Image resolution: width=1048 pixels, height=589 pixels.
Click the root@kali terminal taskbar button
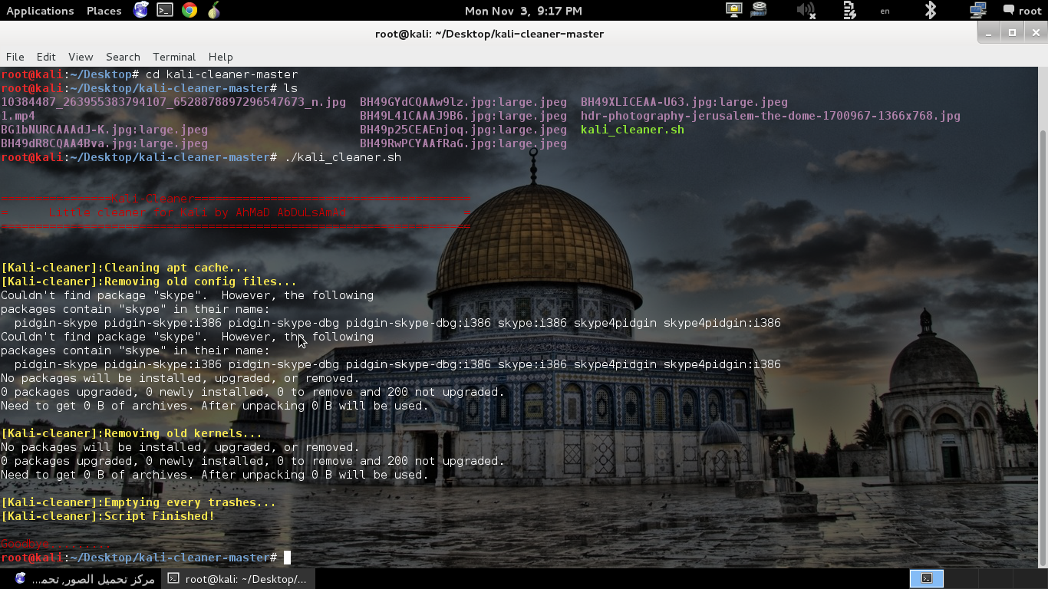(x=238, y=579)
